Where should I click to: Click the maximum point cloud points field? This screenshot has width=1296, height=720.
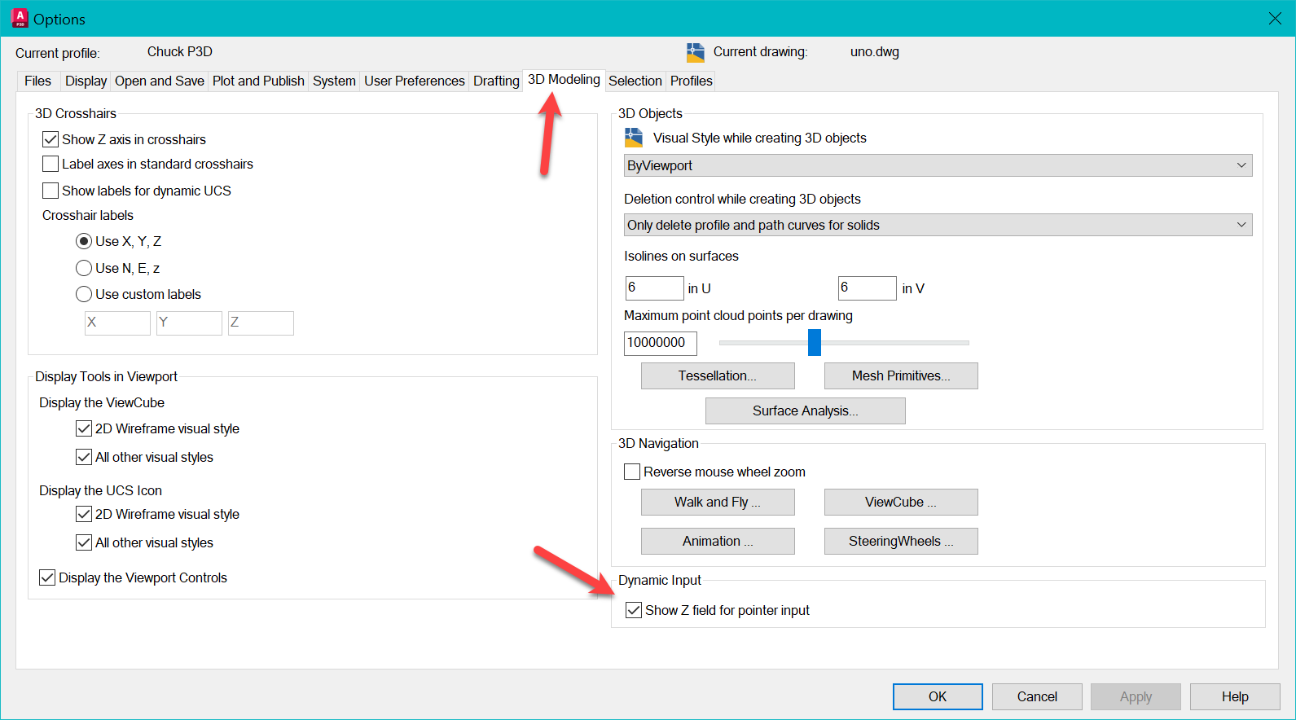(661, 343)
